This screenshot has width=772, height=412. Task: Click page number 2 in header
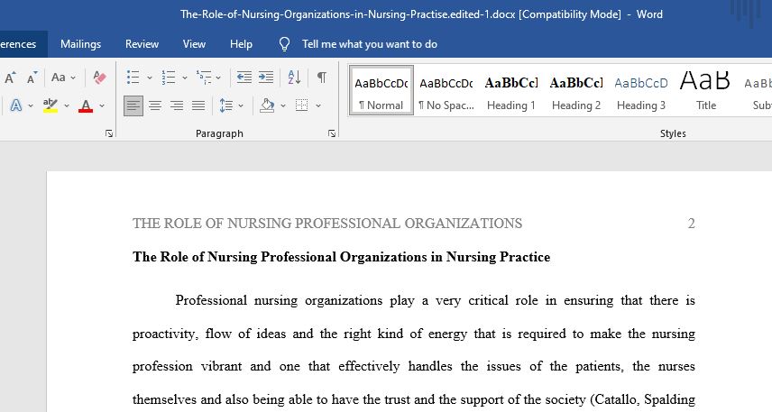coord(691,224)
